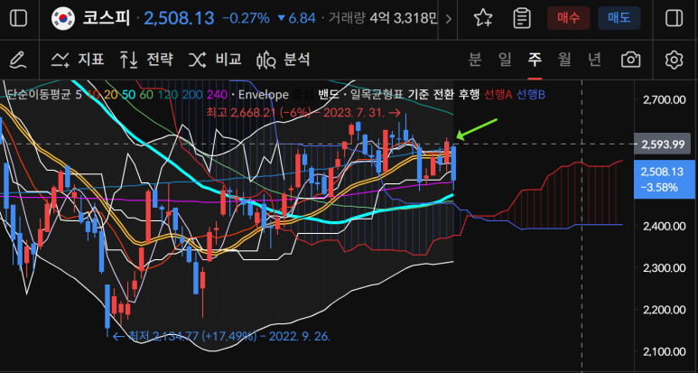Click the ▼6.84 change amount
Viewport: 698px width, 373px height.
click(x=296, y=19)
